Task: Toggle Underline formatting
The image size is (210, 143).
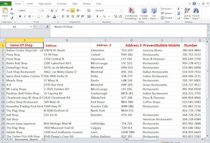Action: click(29, 16)
